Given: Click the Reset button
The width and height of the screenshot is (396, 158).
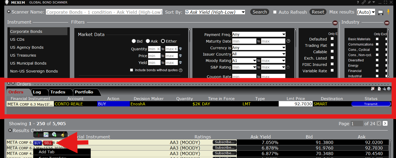Looking at the screenshot, I should coord(318,12).
